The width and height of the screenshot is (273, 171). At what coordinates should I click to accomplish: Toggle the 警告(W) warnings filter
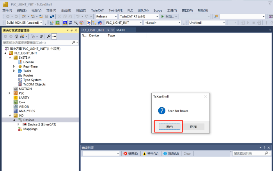(x=151, y=154)
